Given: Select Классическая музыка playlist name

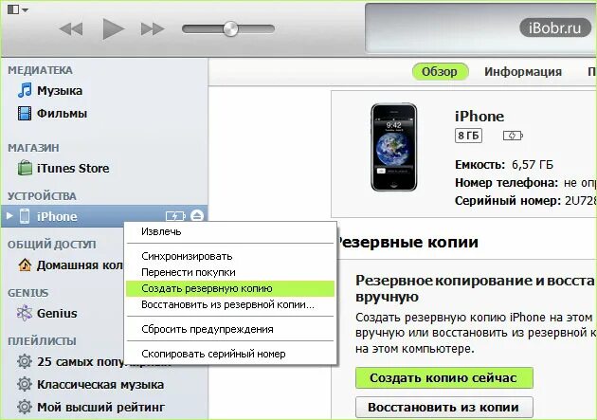Looking at the screenshot, I should pyautogui.click(x=100, y=385).
